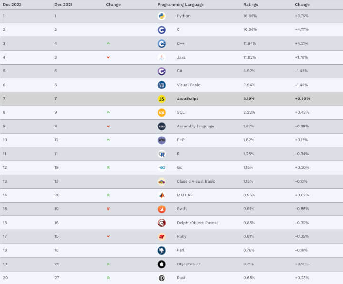Screen dimensions: 343x284
Task: Click the Python logo icon
Action: (x=161, y=16)
